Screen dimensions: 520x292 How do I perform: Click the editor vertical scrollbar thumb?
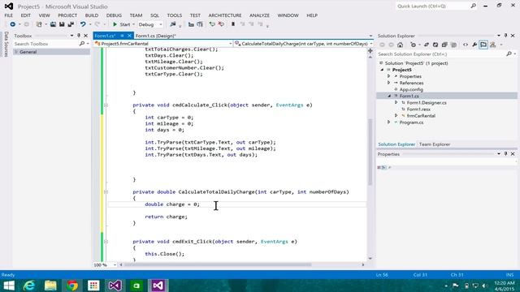(370, 152)
